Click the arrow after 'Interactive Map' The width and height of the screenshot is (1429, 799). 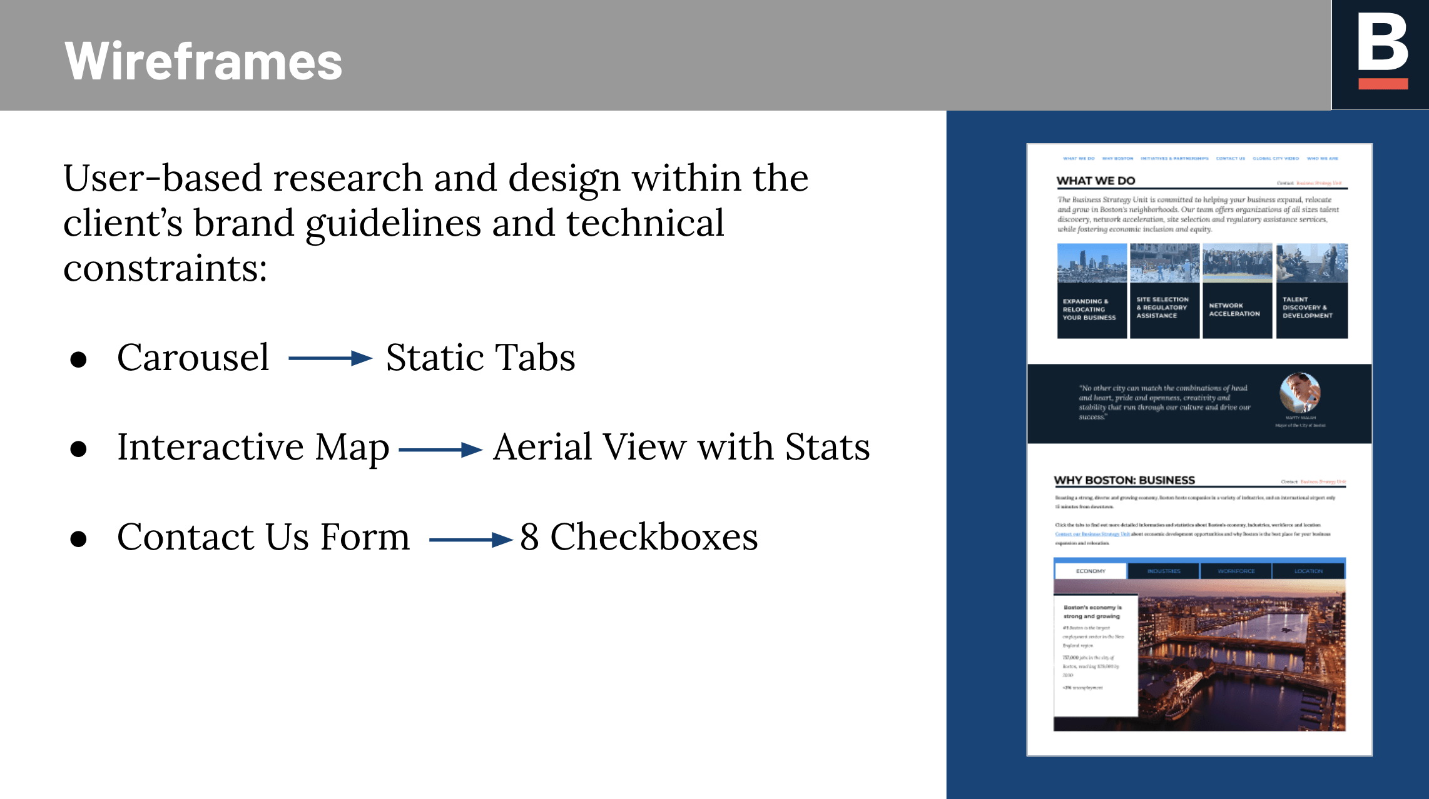coord(440,449)
